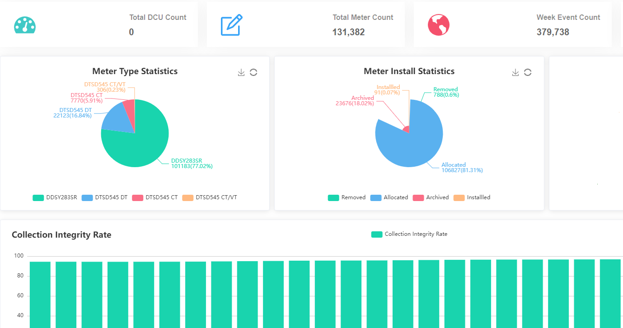Toggle DTSD545 DT legend item
Screen dimensions: 623x328
104,197
